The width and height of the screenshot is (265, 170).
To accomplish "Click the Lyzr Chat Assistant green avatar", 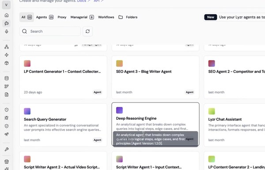I will coord(212,111).
